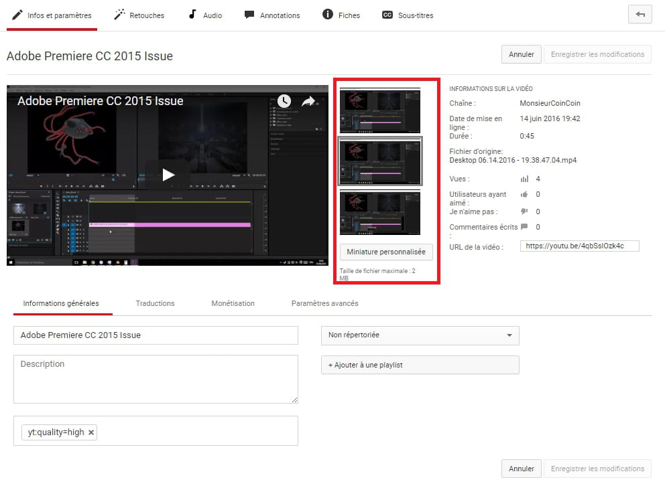Click the info circle Fiches icon

[x=327, y=15]
